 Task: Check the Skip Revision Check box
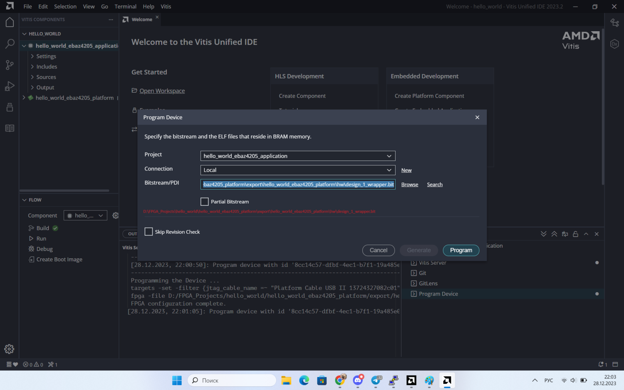(149, 232)
